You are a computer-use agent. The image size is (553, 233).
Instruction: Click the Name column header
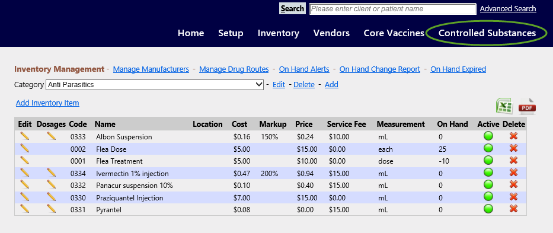point(105,125)
